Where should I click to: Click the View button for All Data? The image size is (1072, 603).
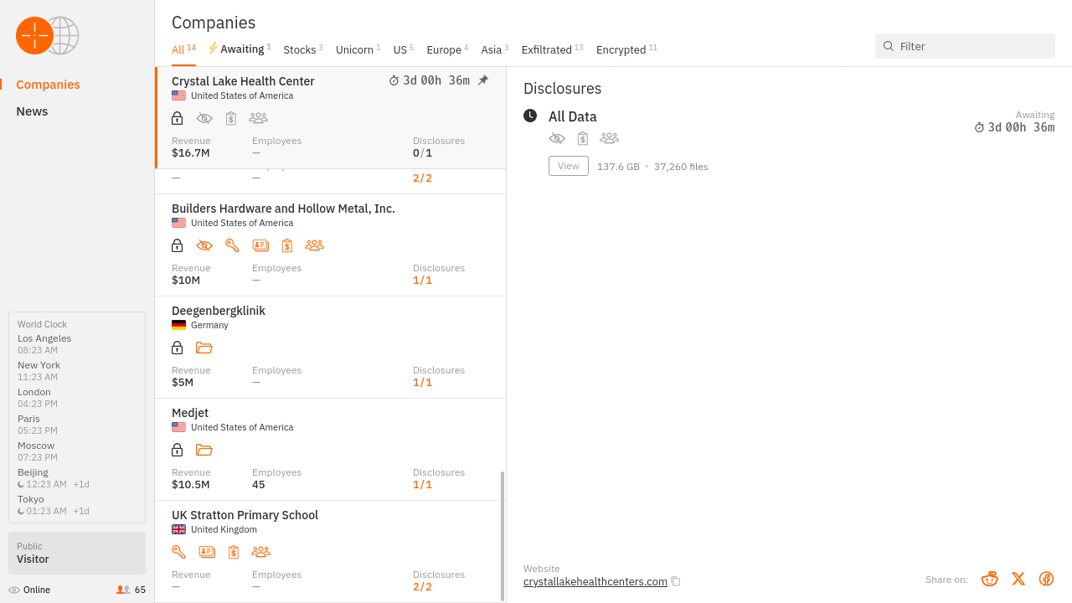coord(569,166)
